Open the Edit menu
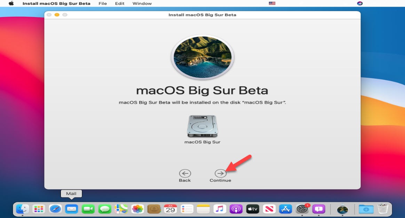 (120, 3)
